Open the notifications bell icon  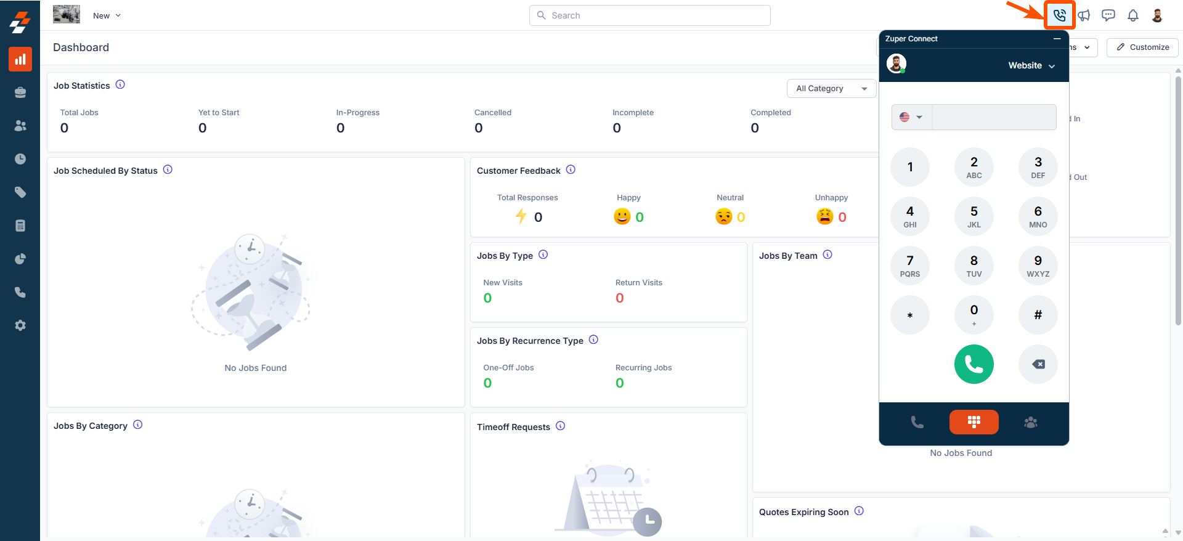1133,15
